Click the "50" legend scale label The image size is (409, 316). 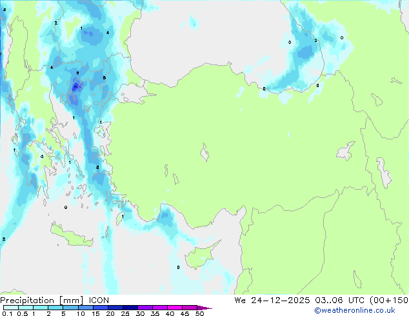[x=200, y=313]
